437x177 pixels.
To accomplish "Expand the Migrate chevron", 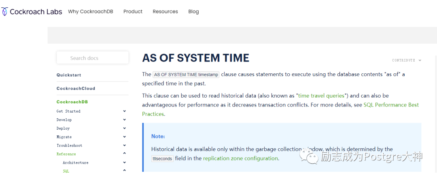I will coord(124,137).
